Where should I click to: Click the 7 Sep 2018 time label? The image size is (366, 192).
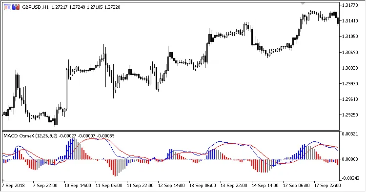tap(13, 186)
